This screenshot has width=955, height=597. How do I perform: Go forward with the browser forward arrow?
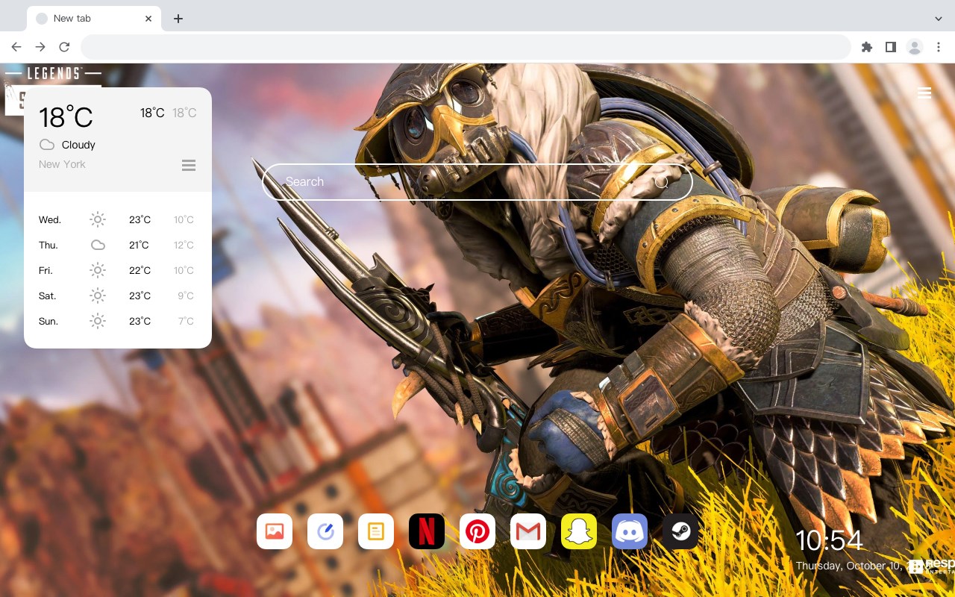pos(40,47)
